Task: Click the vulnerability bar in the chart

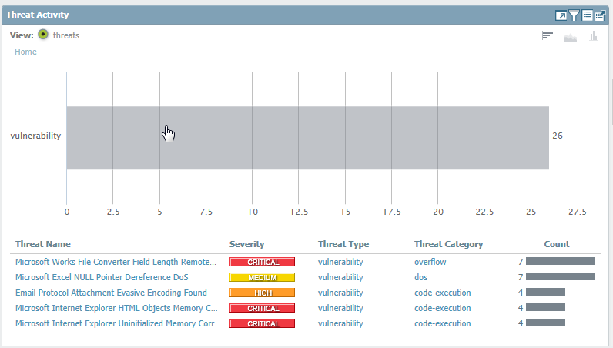Action: point(308,138)
